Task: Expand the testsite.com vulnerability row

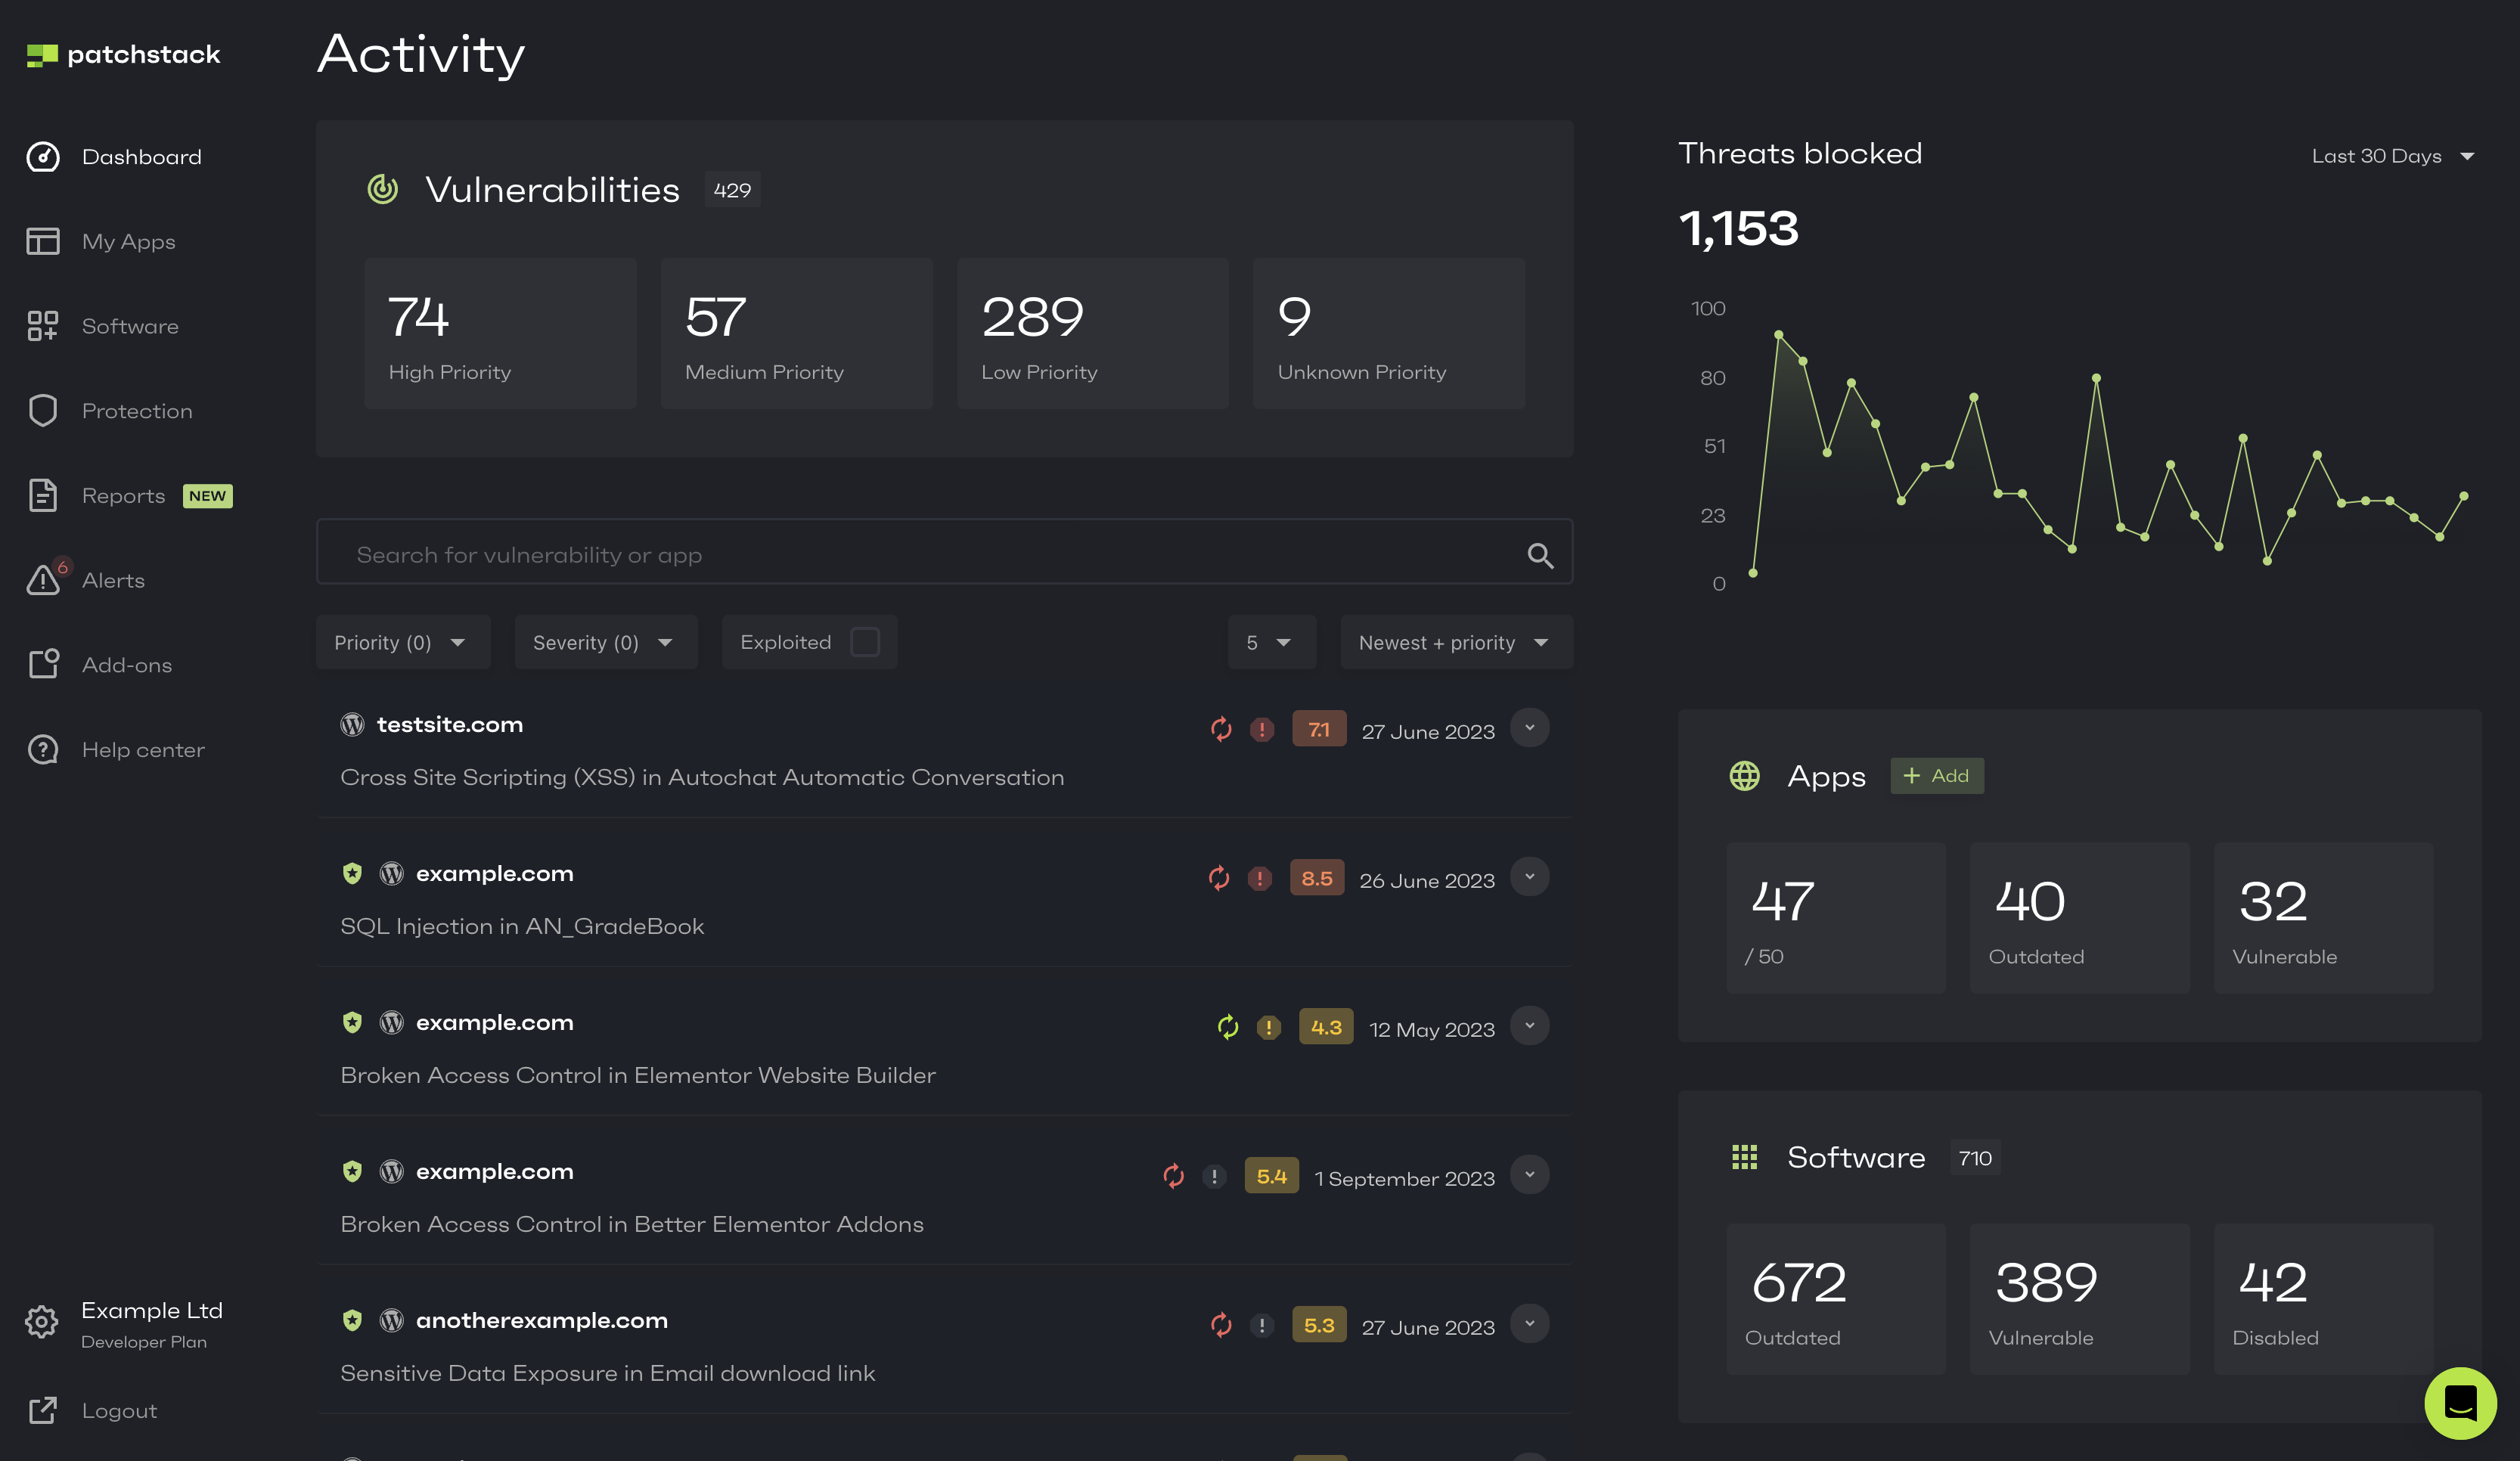Action: click(1529, 728)
